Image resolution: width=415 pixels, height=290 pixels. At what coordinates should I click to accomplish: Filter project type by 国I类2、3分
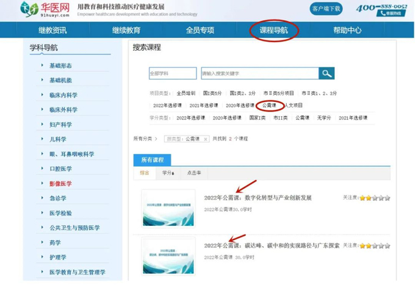point(243,93)
